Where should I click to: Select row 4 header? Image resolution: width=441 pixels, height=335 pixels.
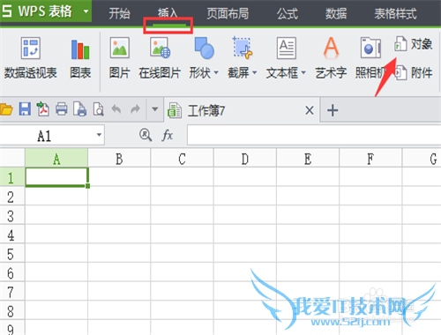pyautogui.click(x=12, y=234)
